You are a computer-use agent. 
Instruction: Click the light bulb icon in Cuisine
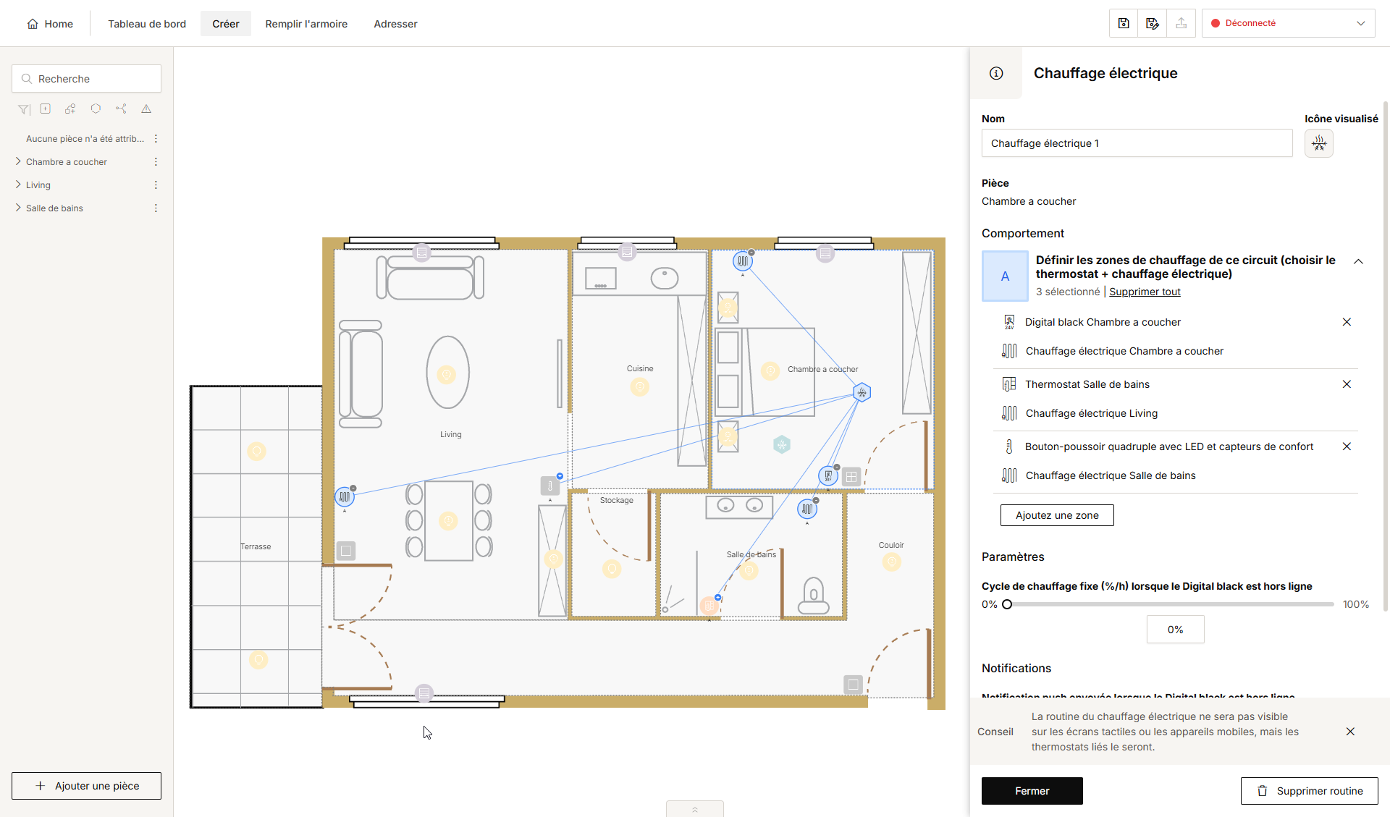pyautogui.click(x=639, y=387)
